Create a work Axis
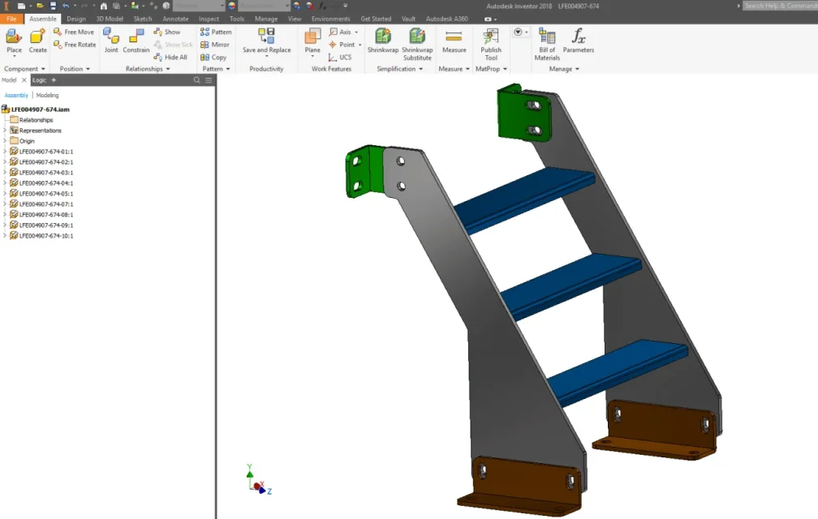818x519 pixels. coord(340,32)
